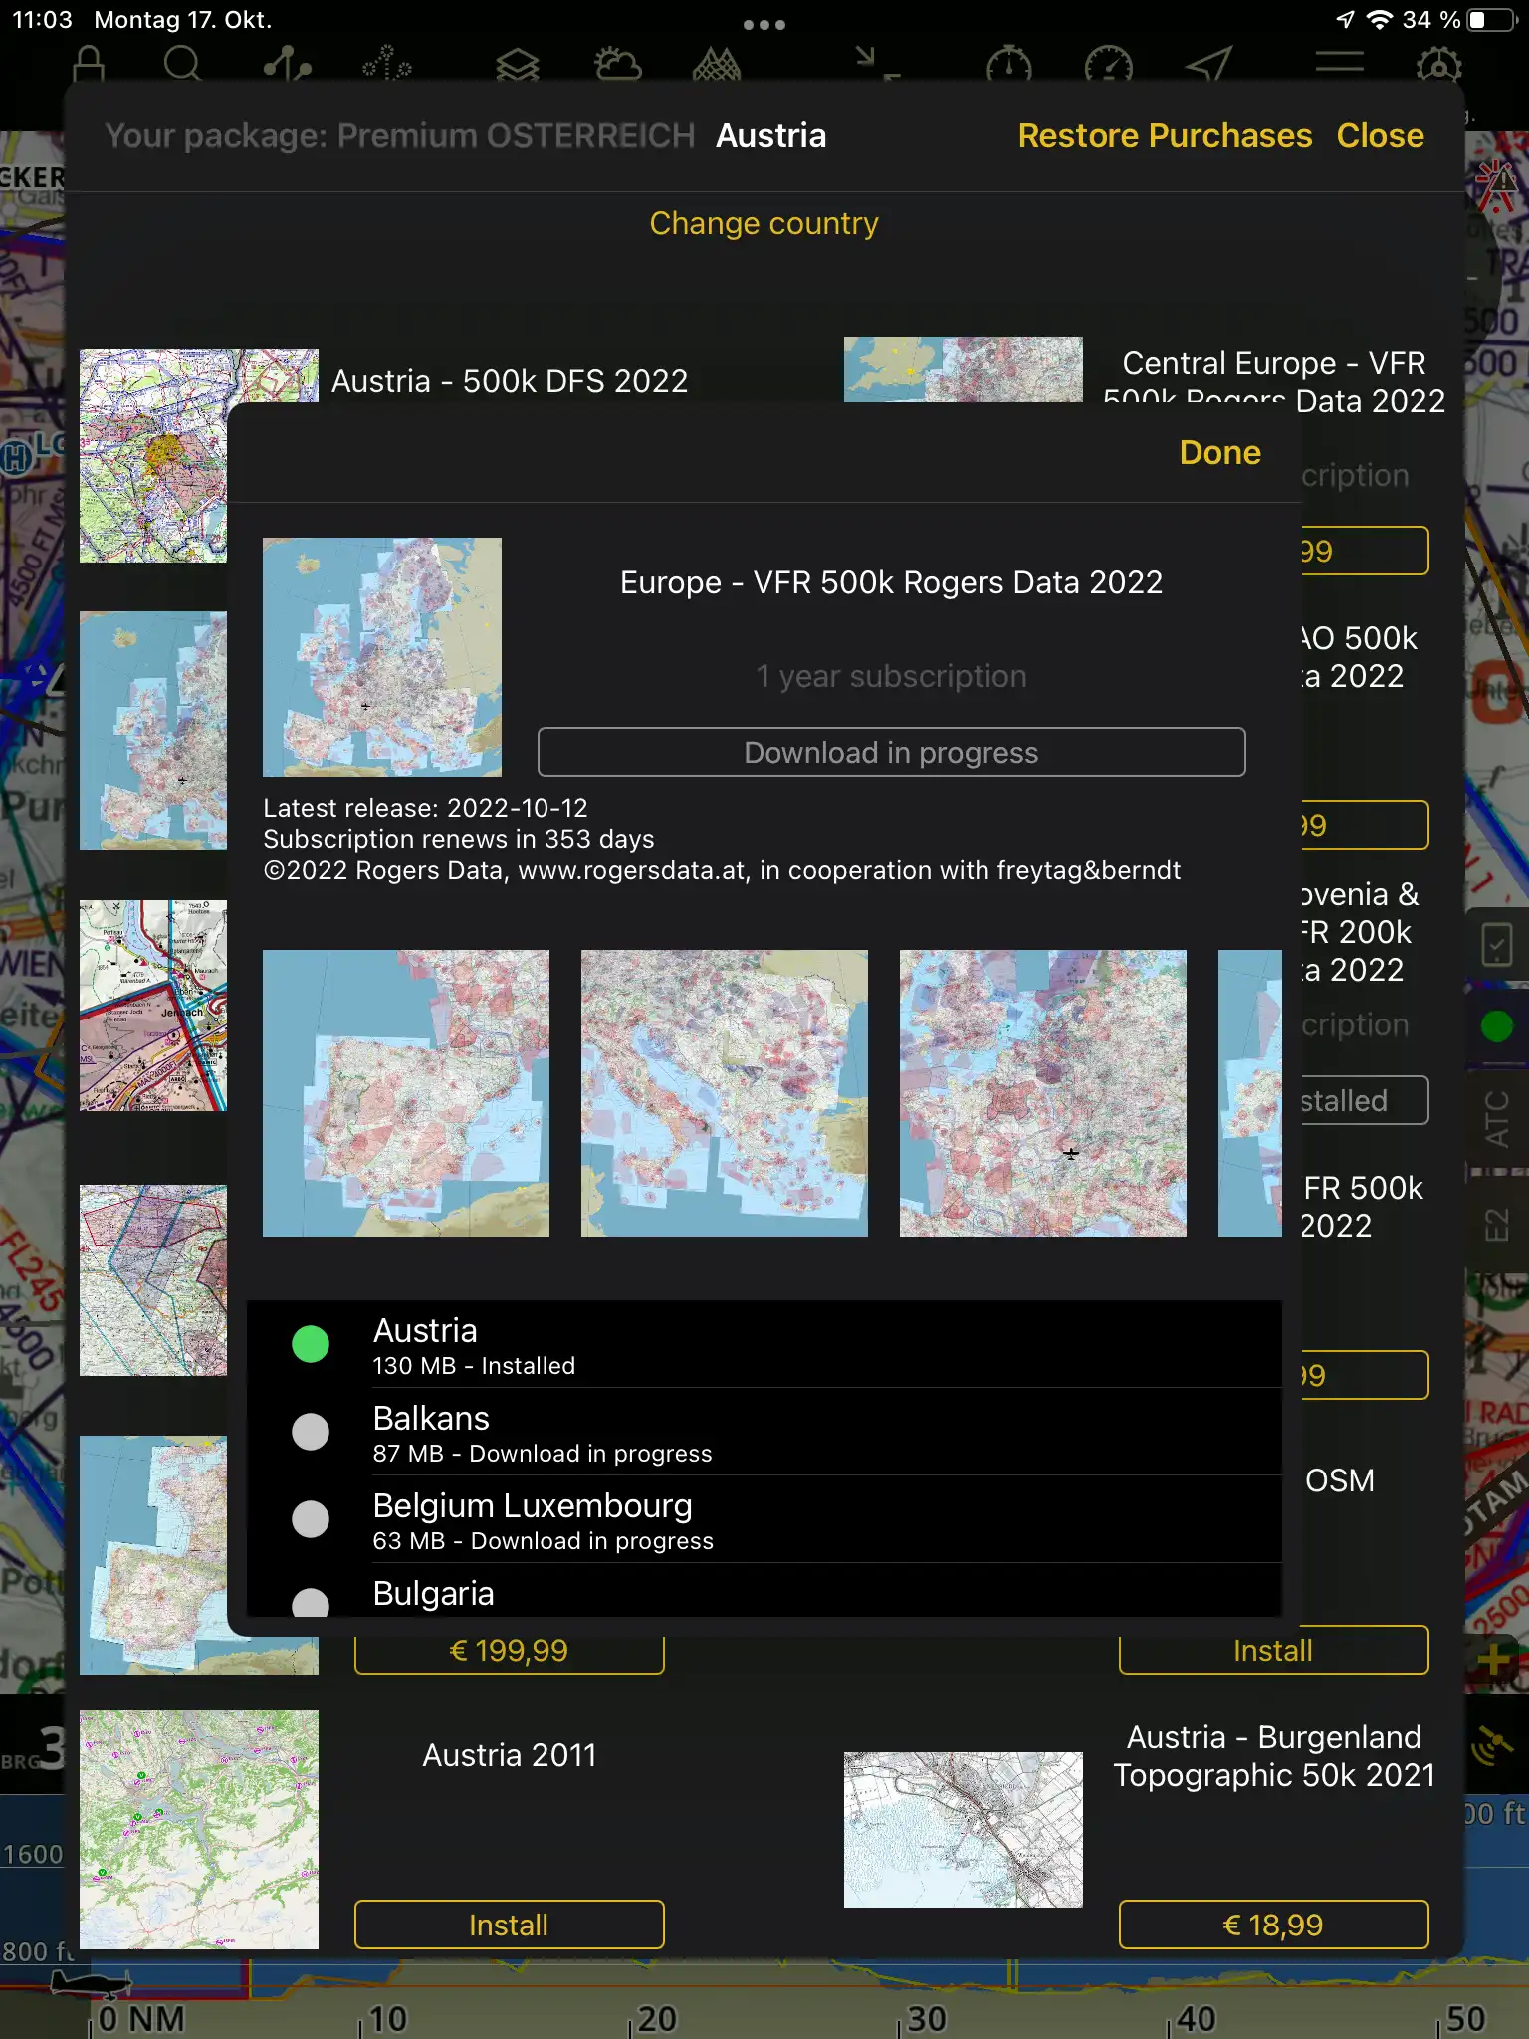Tap the lock icon in the toolbar

click(x=89, y=66)
